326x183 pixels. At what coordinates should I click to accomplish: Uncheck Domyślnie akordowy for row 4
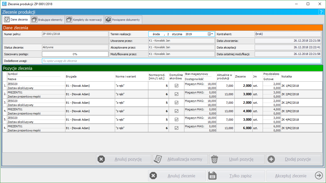point(176,111)
